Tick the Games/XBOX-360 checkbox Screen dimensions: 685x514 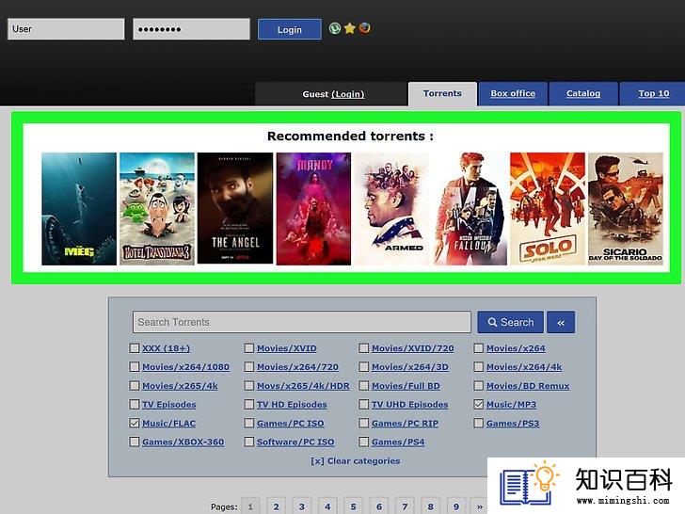135,442
